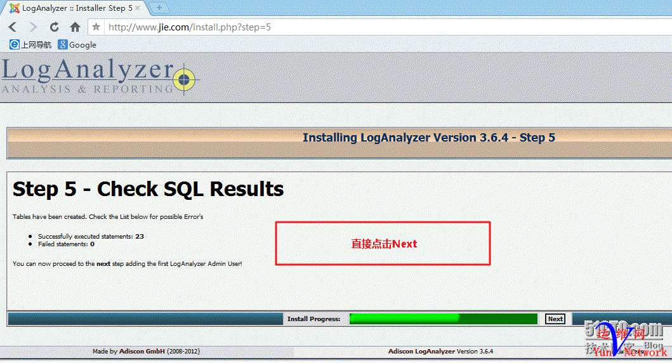This screenshot has height=363, width=672.
Task: Bookmark the page with star icon
Action: pos(96,27)
